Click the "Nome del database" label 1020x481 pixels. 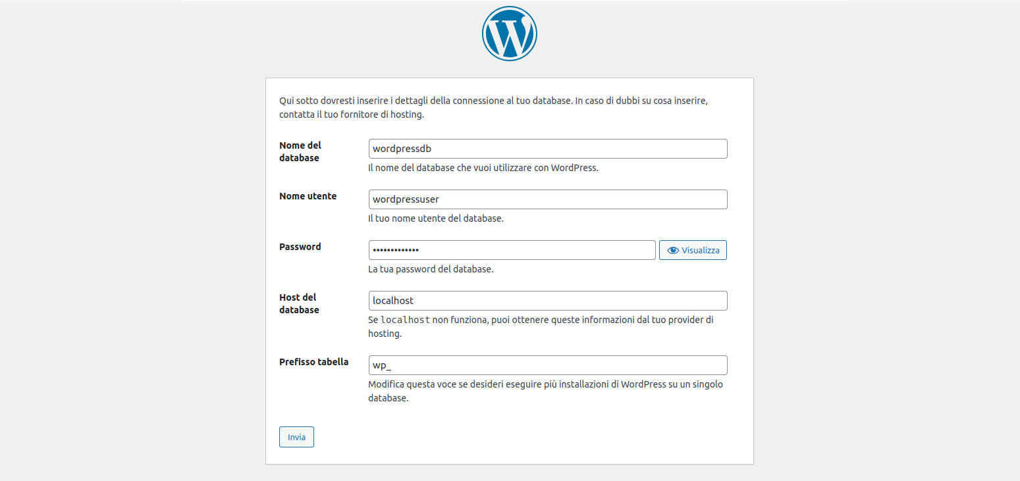point(300,151)
